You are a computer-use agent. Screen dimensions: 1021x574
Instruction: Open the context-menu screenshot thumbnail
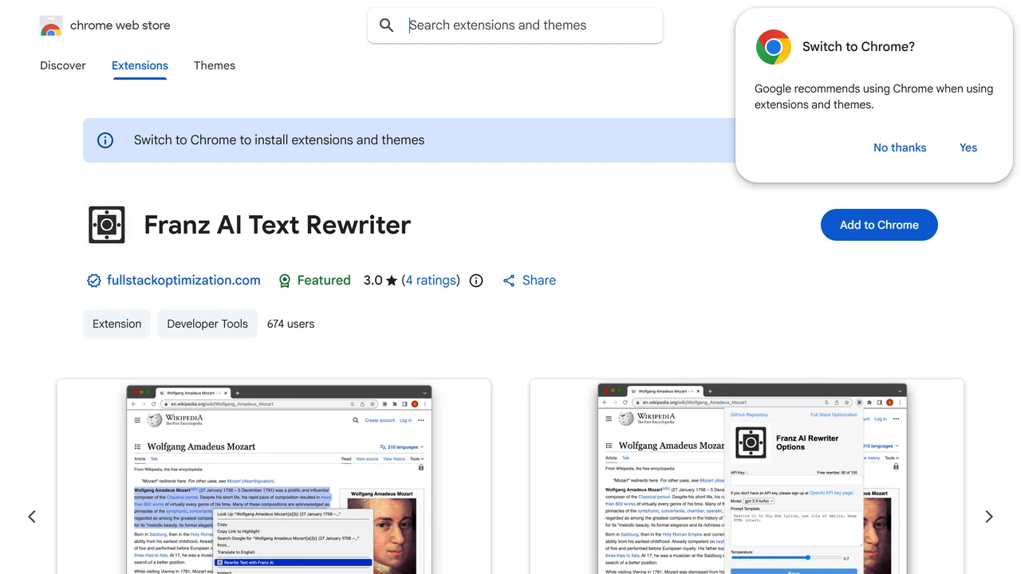point(274,477)
